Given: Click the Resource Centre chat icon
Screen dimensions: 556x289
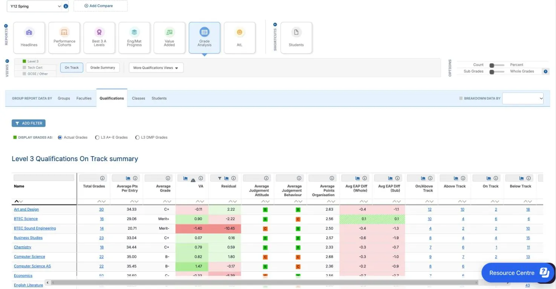Looking at the screenshot, I should (x=544, y=272).
